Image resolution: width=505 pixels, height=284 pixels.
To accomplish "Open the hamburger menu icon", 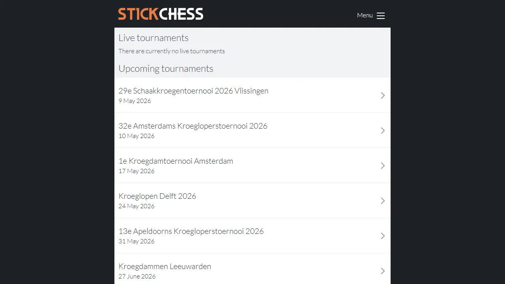I will 380,15.
